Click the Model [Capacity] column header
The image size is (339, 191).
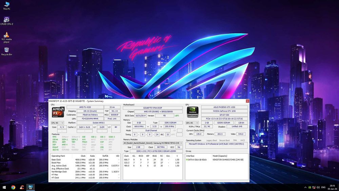pyautogui.click(x=220, y=156)
